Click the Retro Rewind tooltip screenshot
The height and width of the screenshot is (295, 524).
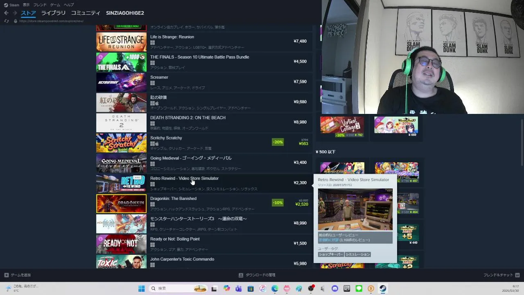click(355, 209)
